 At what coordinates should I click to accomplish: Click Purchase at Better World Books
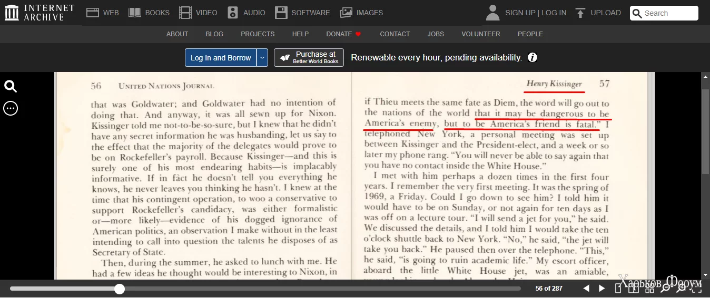(309, 58)
